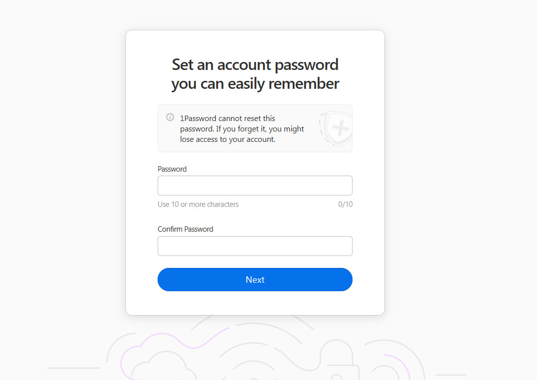This screenshot has height=380, width=537.
Task: Select the Password input field
Action: (255, 185)
